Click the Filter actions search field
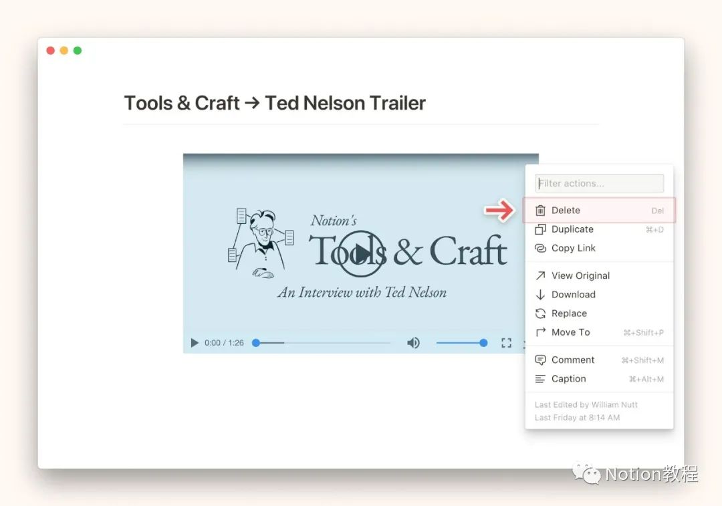The image size is (722, 506). (599, 183)
